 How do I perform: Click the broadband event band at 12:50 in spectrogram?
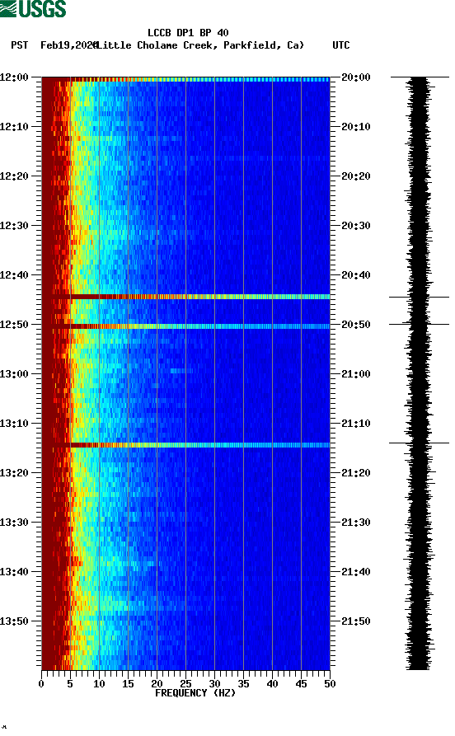(186, 326)
